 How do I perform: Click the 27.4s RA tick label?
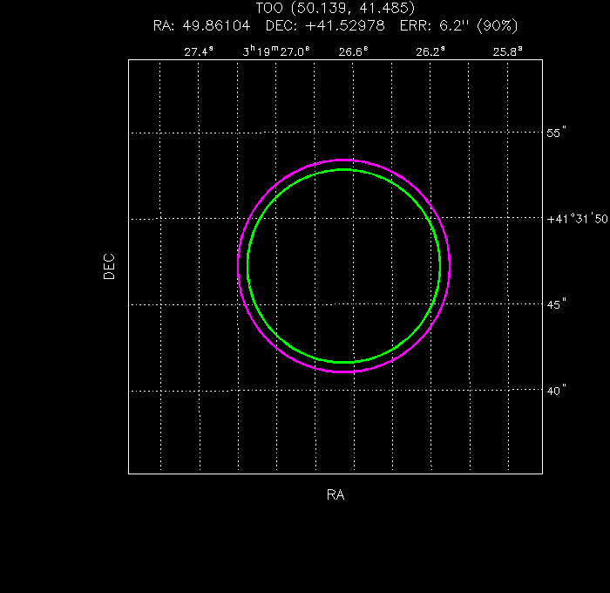tap(199, 51)
